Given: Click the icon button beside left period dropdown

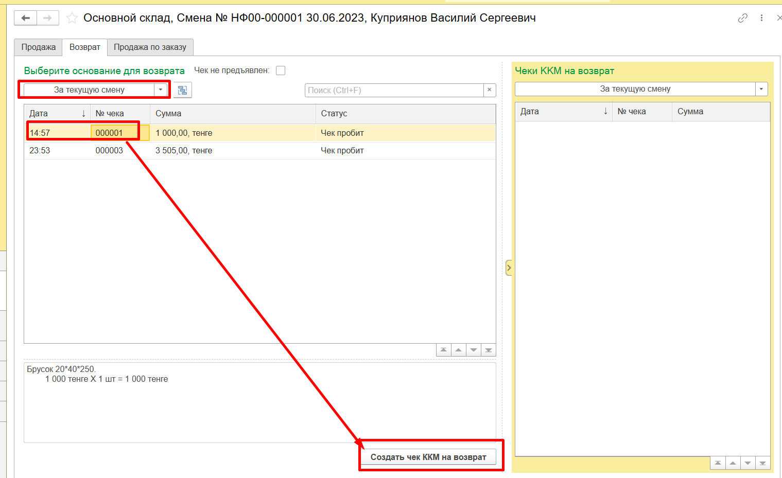Looking at the screenshot, I should (182, 90).
